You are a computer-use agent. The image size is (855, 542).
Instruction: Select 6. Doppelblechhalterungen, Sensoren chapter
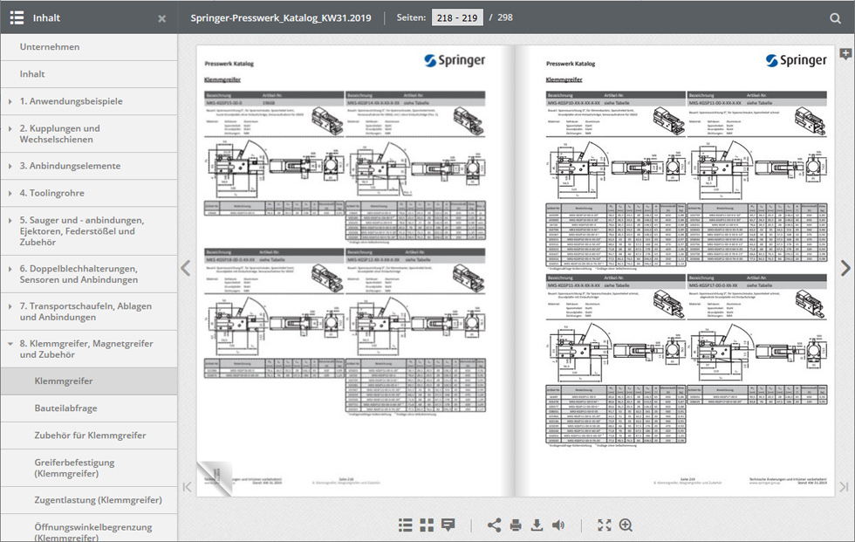click(89, 274)
